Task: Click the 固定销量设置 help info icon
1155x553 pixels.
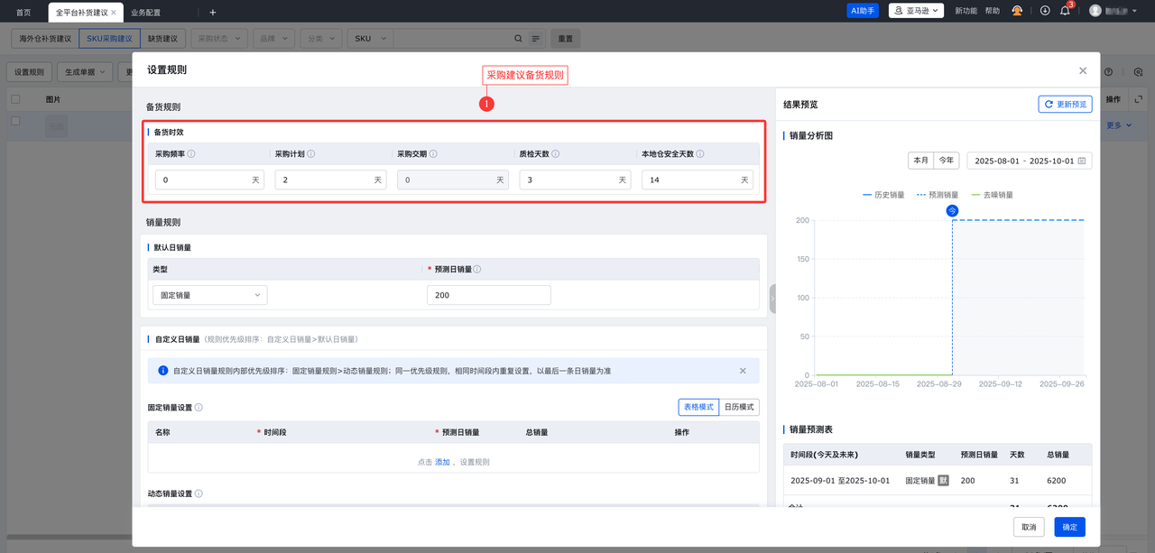Action: (199, 408)
